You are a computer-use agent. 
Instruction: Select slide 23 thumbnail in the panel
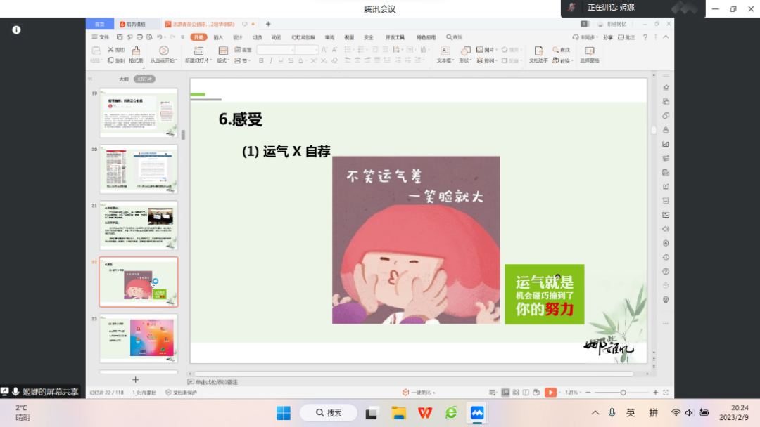click(x=139, y=337)
